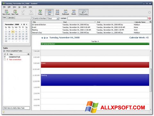Open the Tools menu
Image resolution: width=154 pixels, height=116 pixels.
tap(24, 7)
